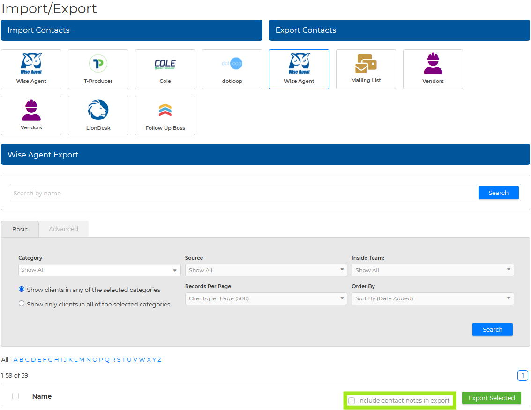Open the Source dropdown

[x=266, y=270]
